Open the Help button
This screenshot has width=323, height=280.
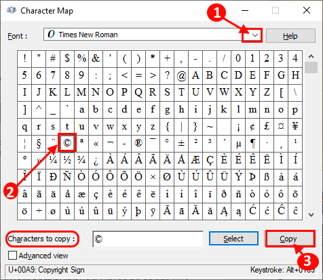click(290, 36)
